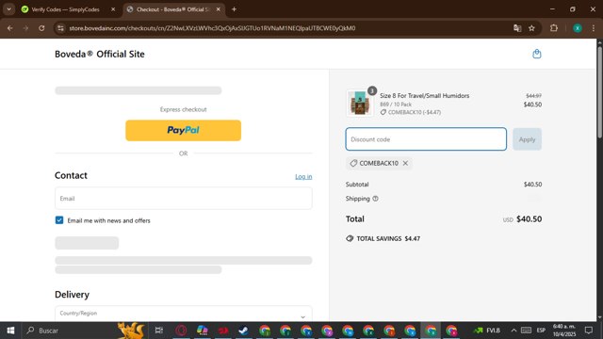Expand the Country/Region dropdown
Screen dimensions: 603x339
point(184,314)
